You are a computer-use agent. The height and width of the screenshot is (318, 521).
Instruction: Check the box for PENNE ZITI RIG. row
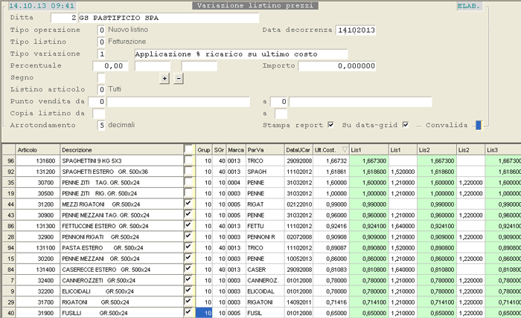pos(188,193)
